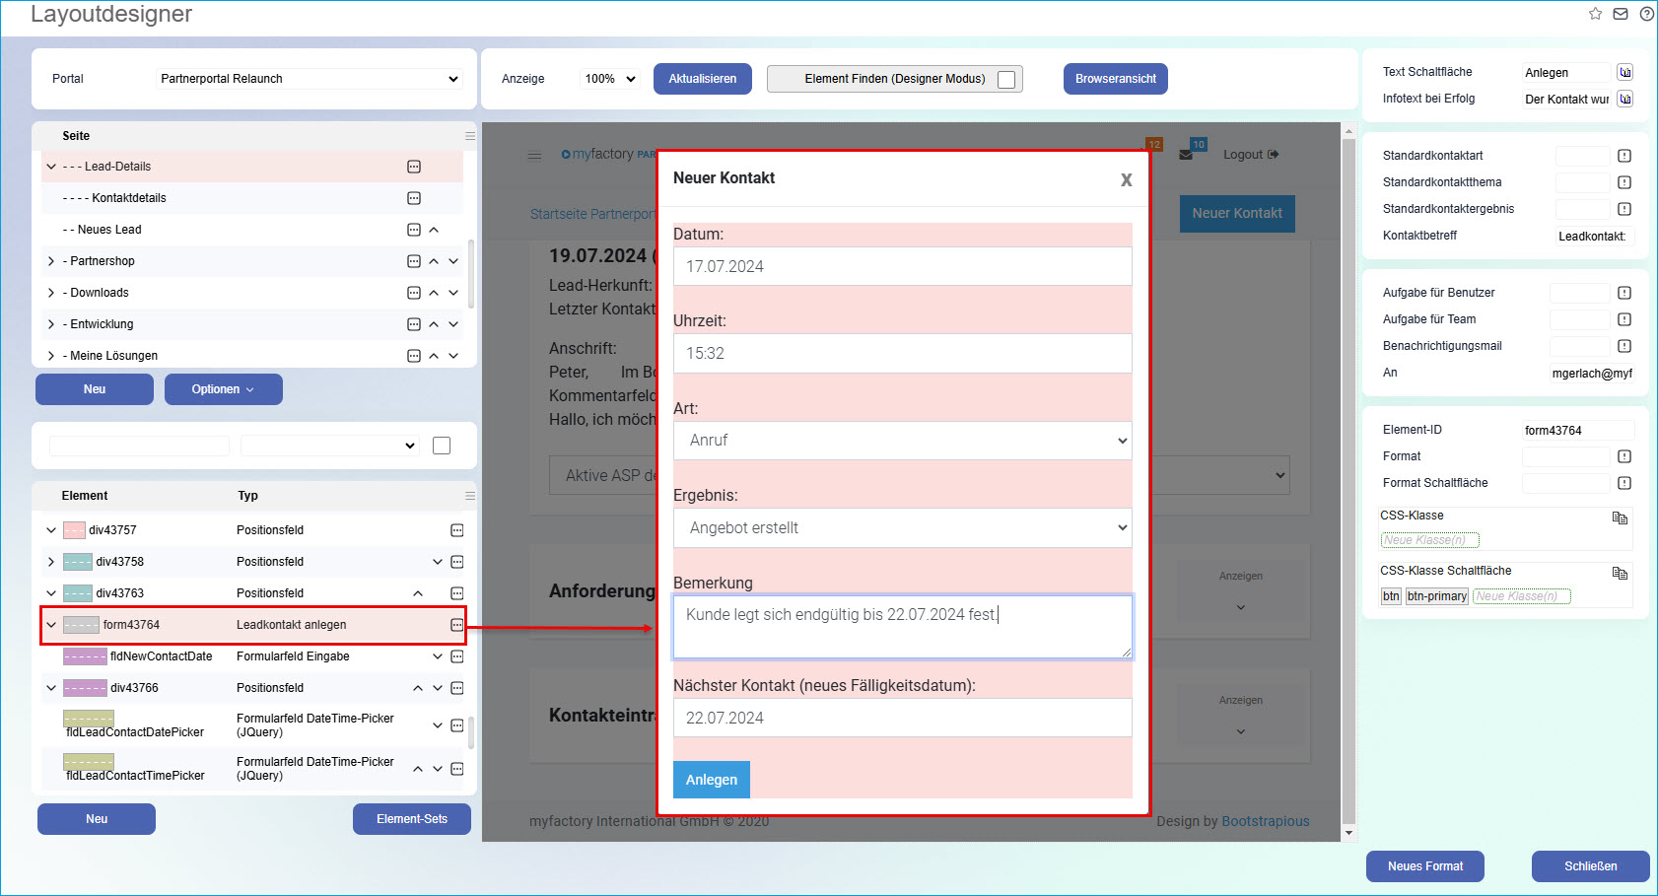Click the star favorite icon in header
1658x896 pixels.
(x=1595, y=14)
